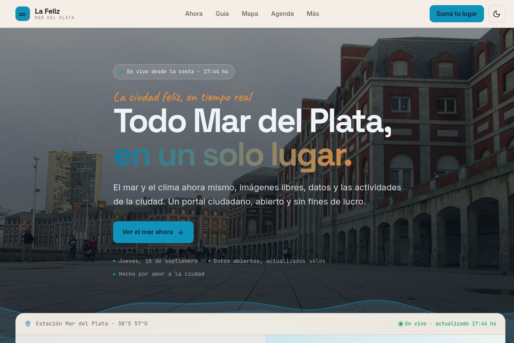Go to the Mapa section
Screen dimensions: 514x343
(x=250, y=14)
